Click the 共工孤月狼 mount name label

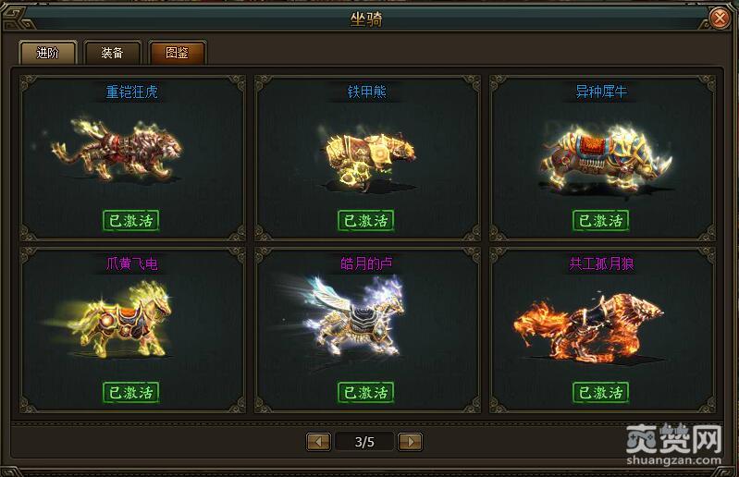click(x=601, y=263)
